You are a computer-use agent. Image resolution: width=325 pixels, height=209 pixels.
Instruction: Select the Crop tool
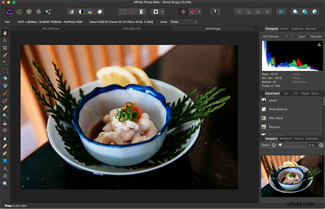(x=5, y=48)
